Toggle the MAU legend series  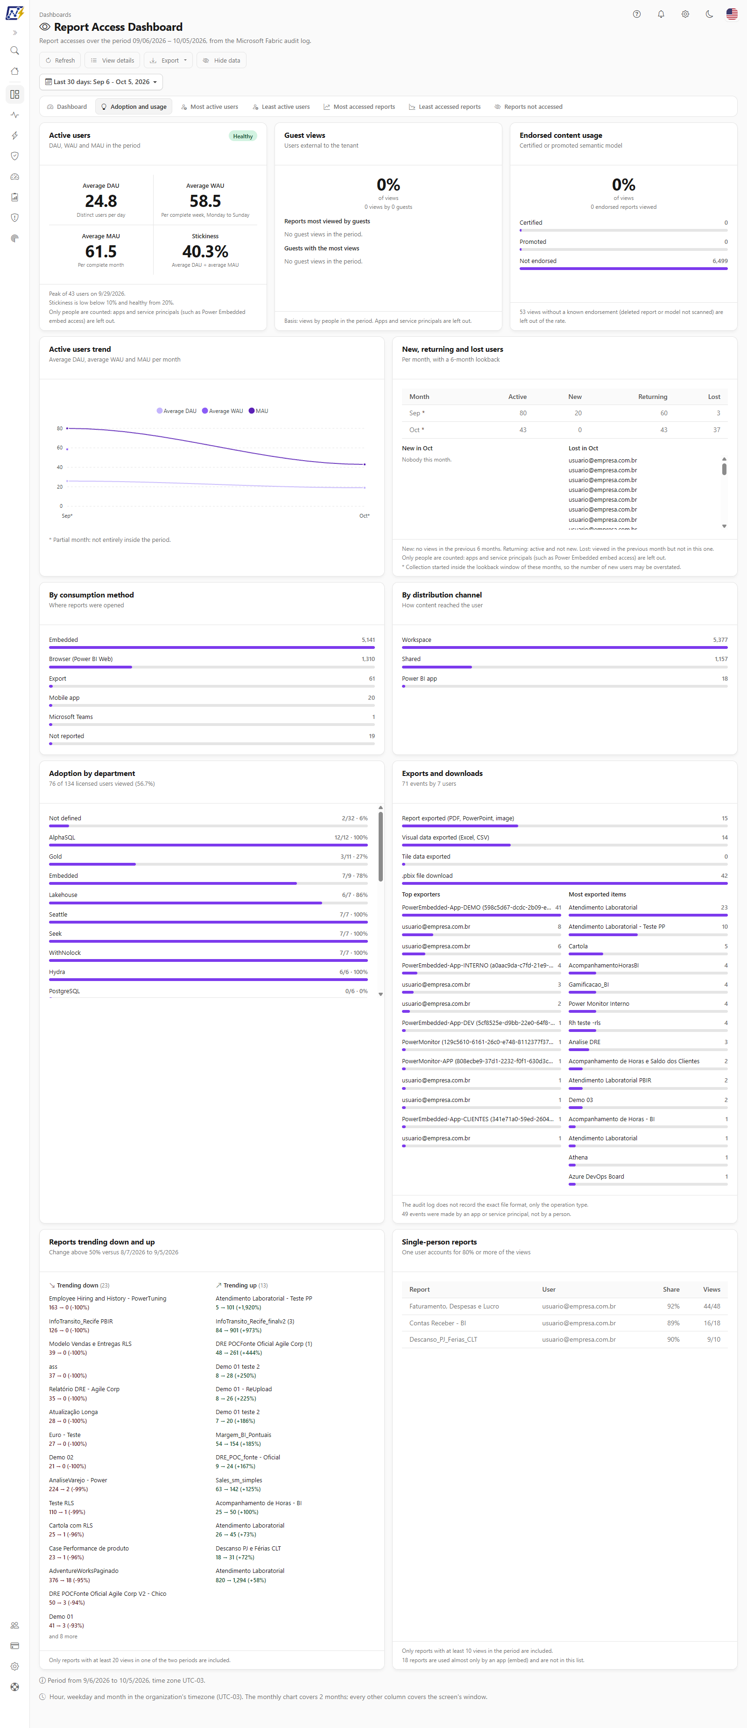pyautogui.click(x=258, y=411)
